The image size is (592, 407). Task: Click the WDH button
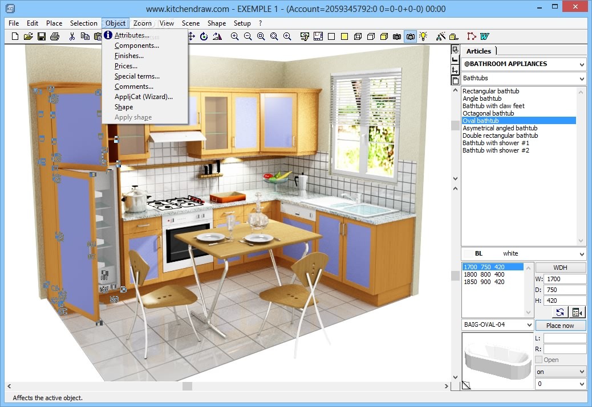[x=560, y=267]
